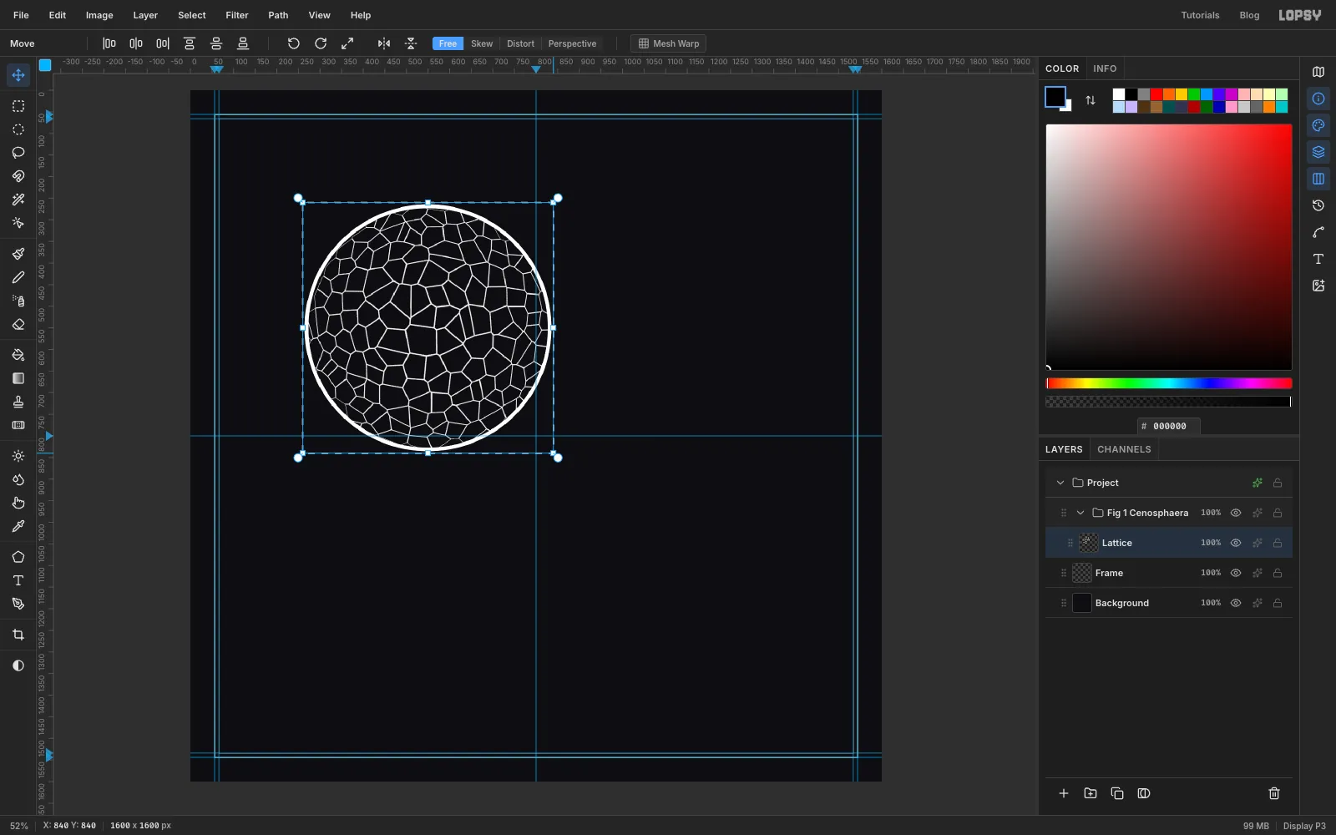Image resolution: width=1336 pixels, height=835 pixels.
Task: Choose the eraser tool
Action: pyautogui.click(x=18, y=324)
